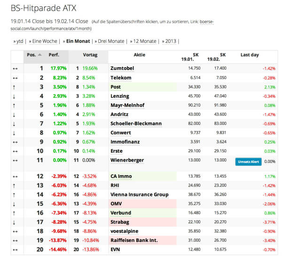Click the up arrow in Mayr-Melnhof row

15,105
